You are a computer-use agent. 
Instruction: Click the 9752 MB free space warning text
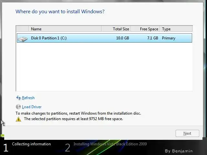73,119
